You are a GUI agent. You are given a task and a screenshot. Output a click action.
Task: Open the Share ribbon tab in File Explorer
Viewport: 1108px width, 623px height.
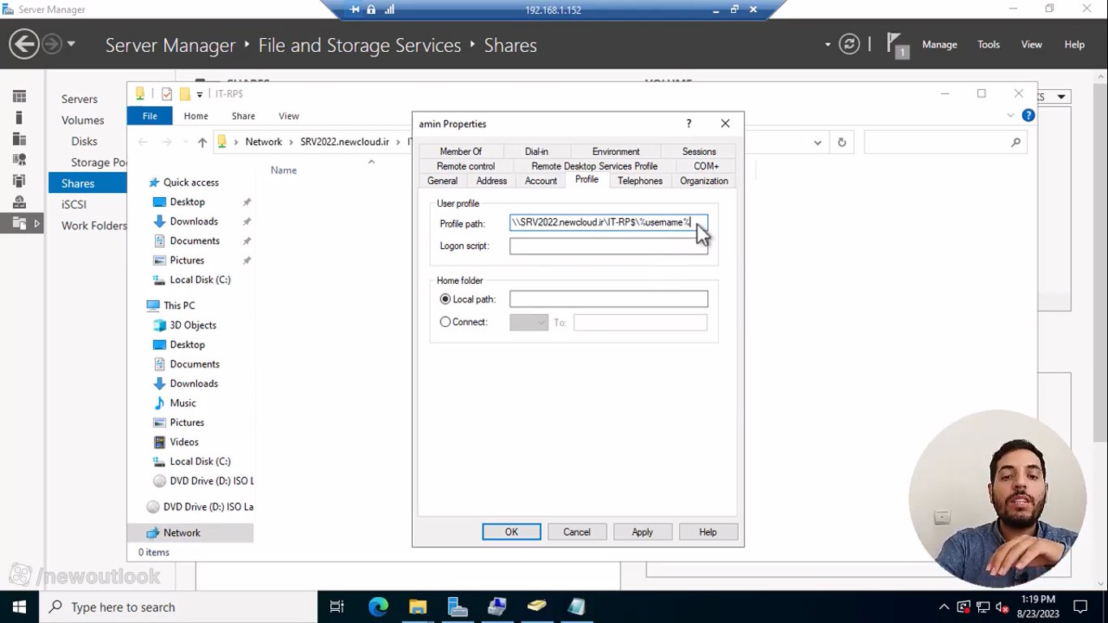click(x=243, y=116)
